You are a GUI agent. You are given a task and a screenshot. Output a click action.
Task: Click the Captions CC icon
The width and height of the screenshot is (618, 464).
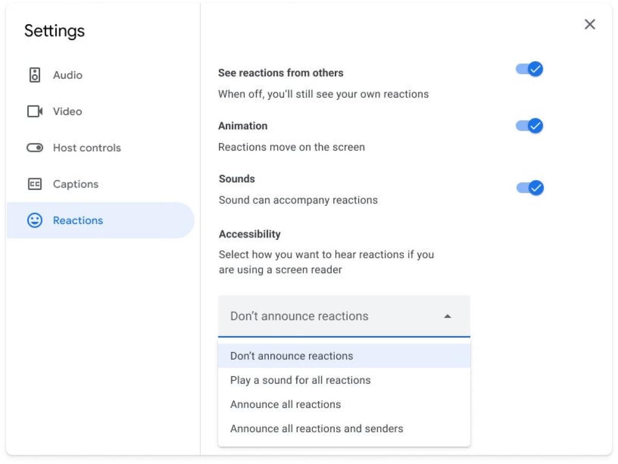35,184
